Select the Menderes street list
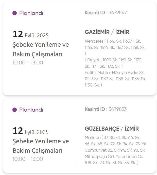 (x=115, y=44)
